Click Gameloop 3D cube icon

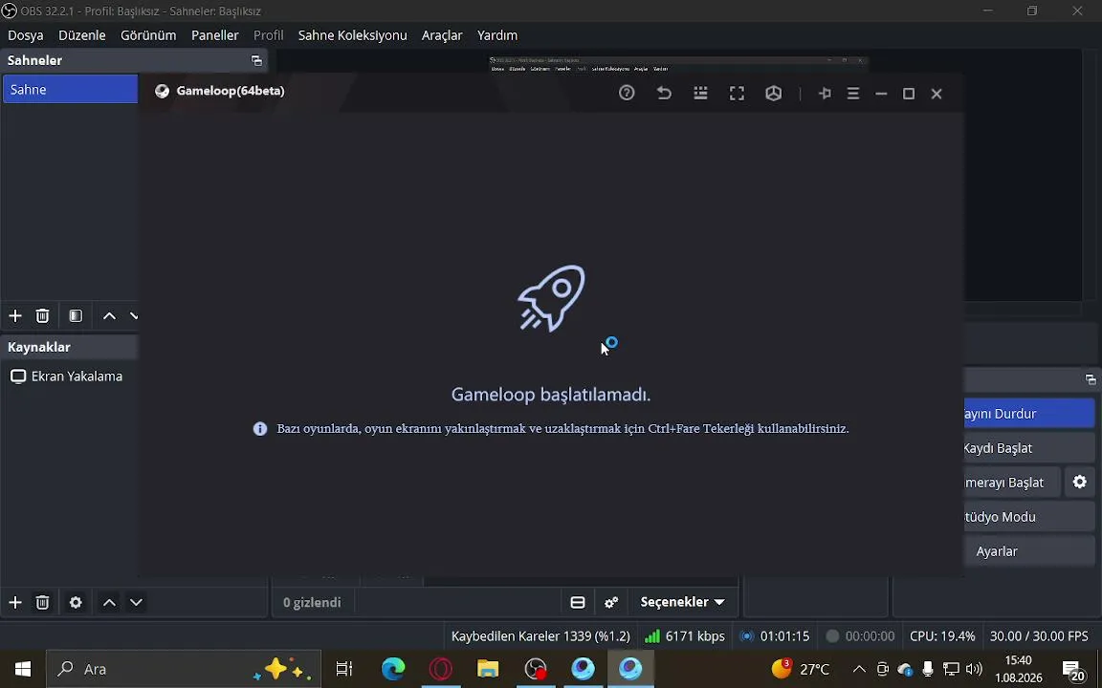coord(774,94)
